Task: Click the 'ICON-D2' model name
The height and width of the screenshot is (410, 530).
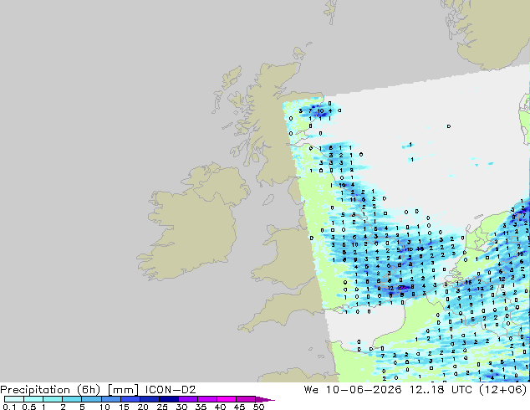Action: pyautogui.click(x=171, y=390)
